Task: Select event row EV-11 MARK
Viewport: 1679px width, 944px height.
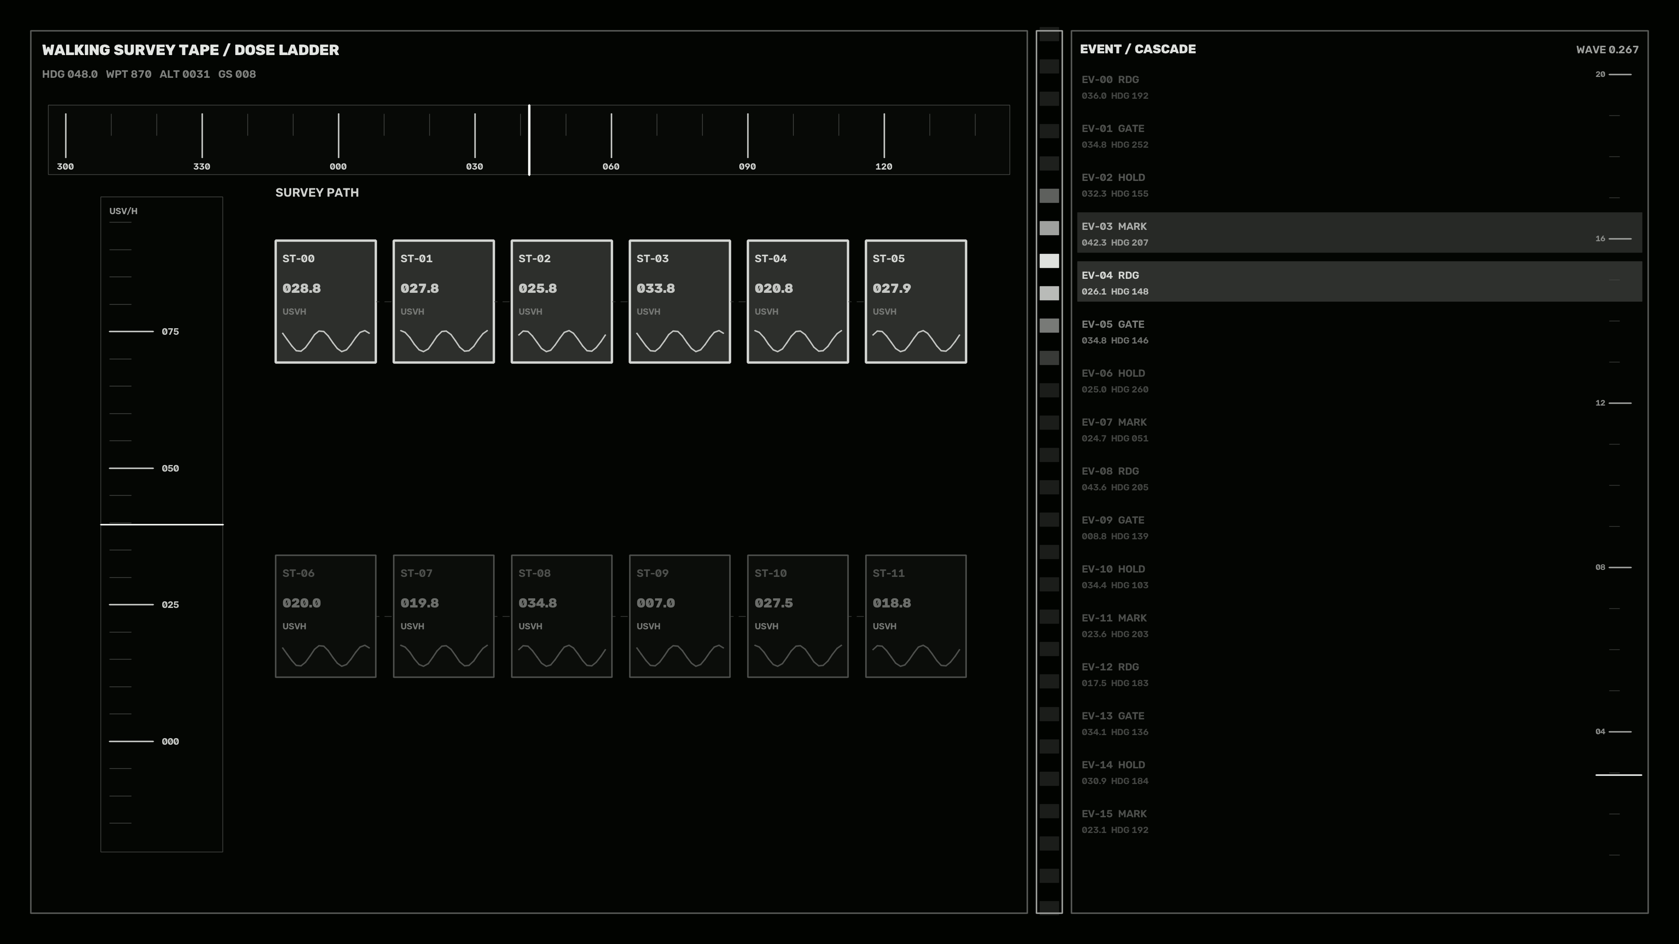Action: [1359, 624]
